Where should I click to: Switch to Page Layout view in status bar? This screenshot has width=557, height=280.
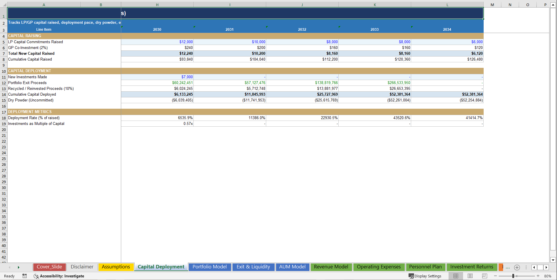(x=470, y=276)
